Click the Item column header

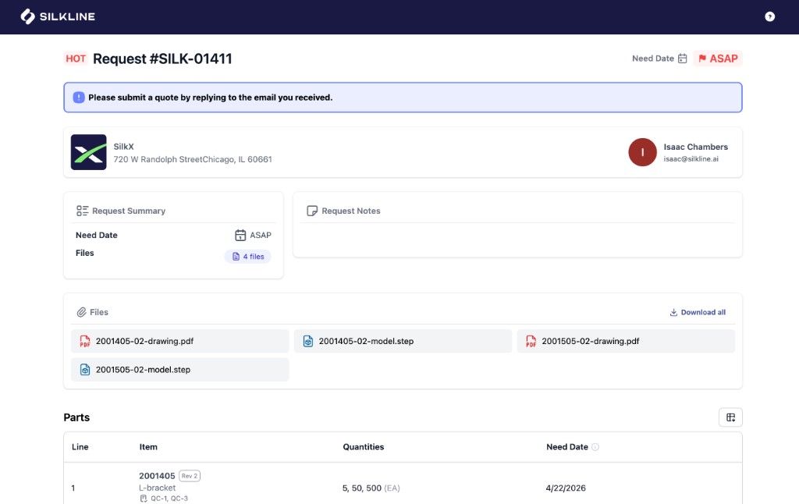(x=148, y=447)
